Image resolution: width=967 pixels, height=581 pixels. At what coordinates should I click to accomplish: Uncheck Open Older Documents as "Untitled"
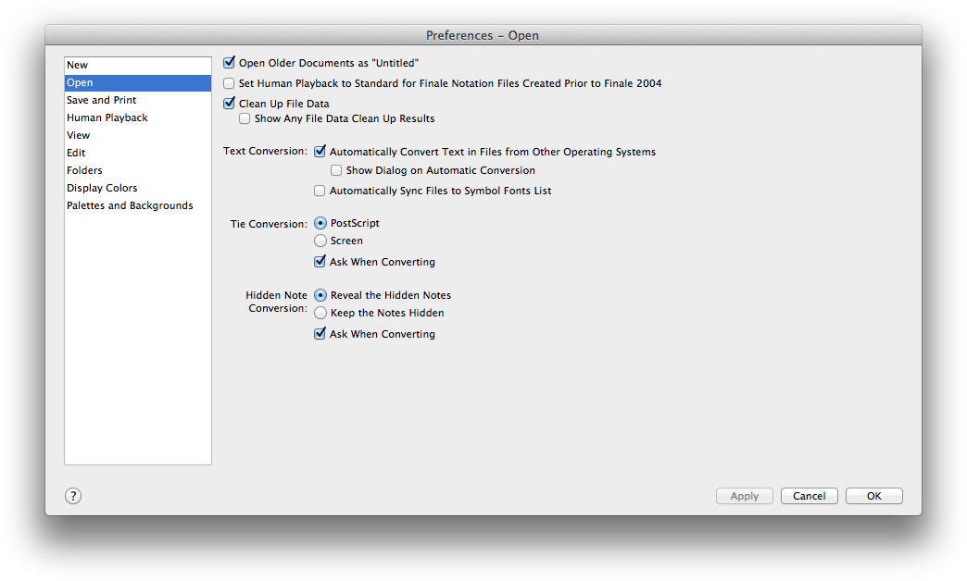click(229, 62)
